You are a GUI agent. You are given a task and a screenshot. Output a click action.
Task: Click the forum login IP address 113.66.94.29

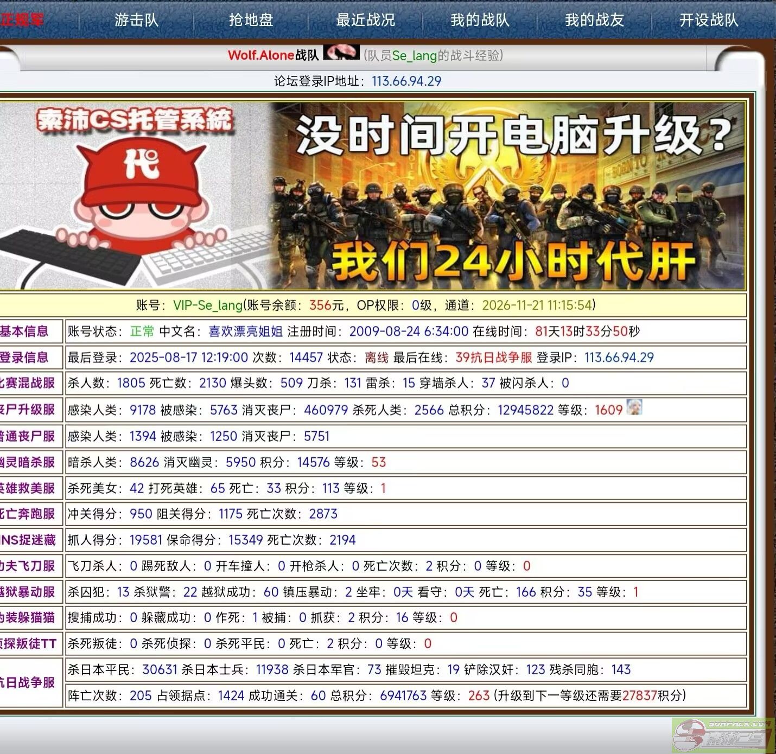[x=406, y=81]
